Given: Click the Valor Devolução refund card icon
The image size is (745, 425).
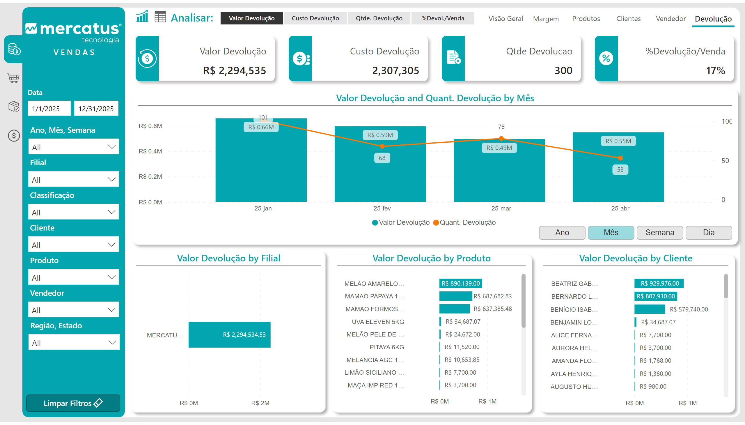Looking at the screenshot, I should click(147, 59).
